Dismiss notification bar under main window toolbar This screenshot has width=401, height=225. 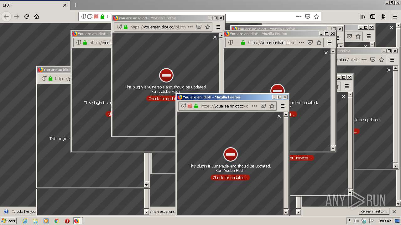click(391, 27)
